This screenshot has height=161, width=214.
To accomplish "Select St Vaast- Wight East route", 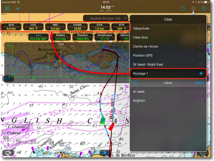I will coord(168,65).
